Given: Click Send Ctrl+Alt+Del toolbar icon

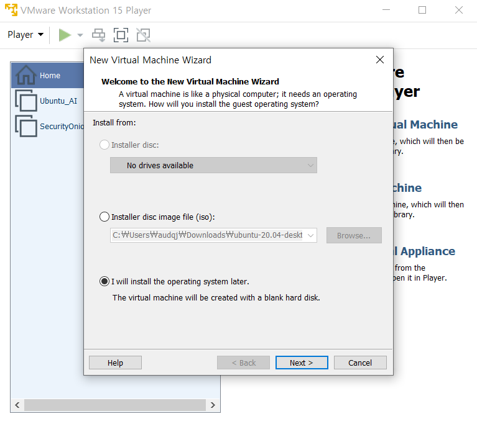Looking at the screenshot, I should pyautogui.click(x=98, y=35).
